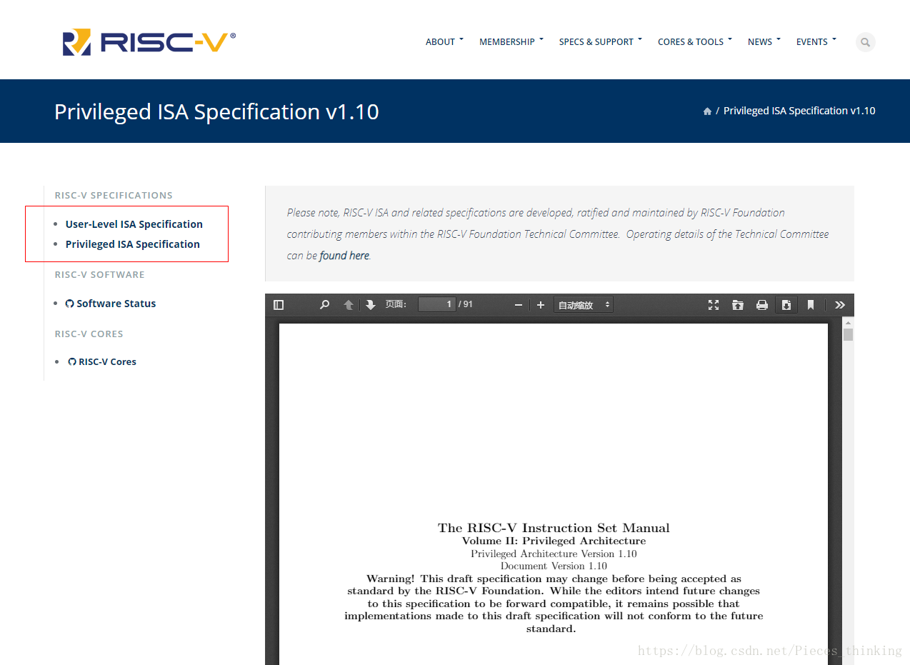Open the EVENTS menu

pos(816,41)
